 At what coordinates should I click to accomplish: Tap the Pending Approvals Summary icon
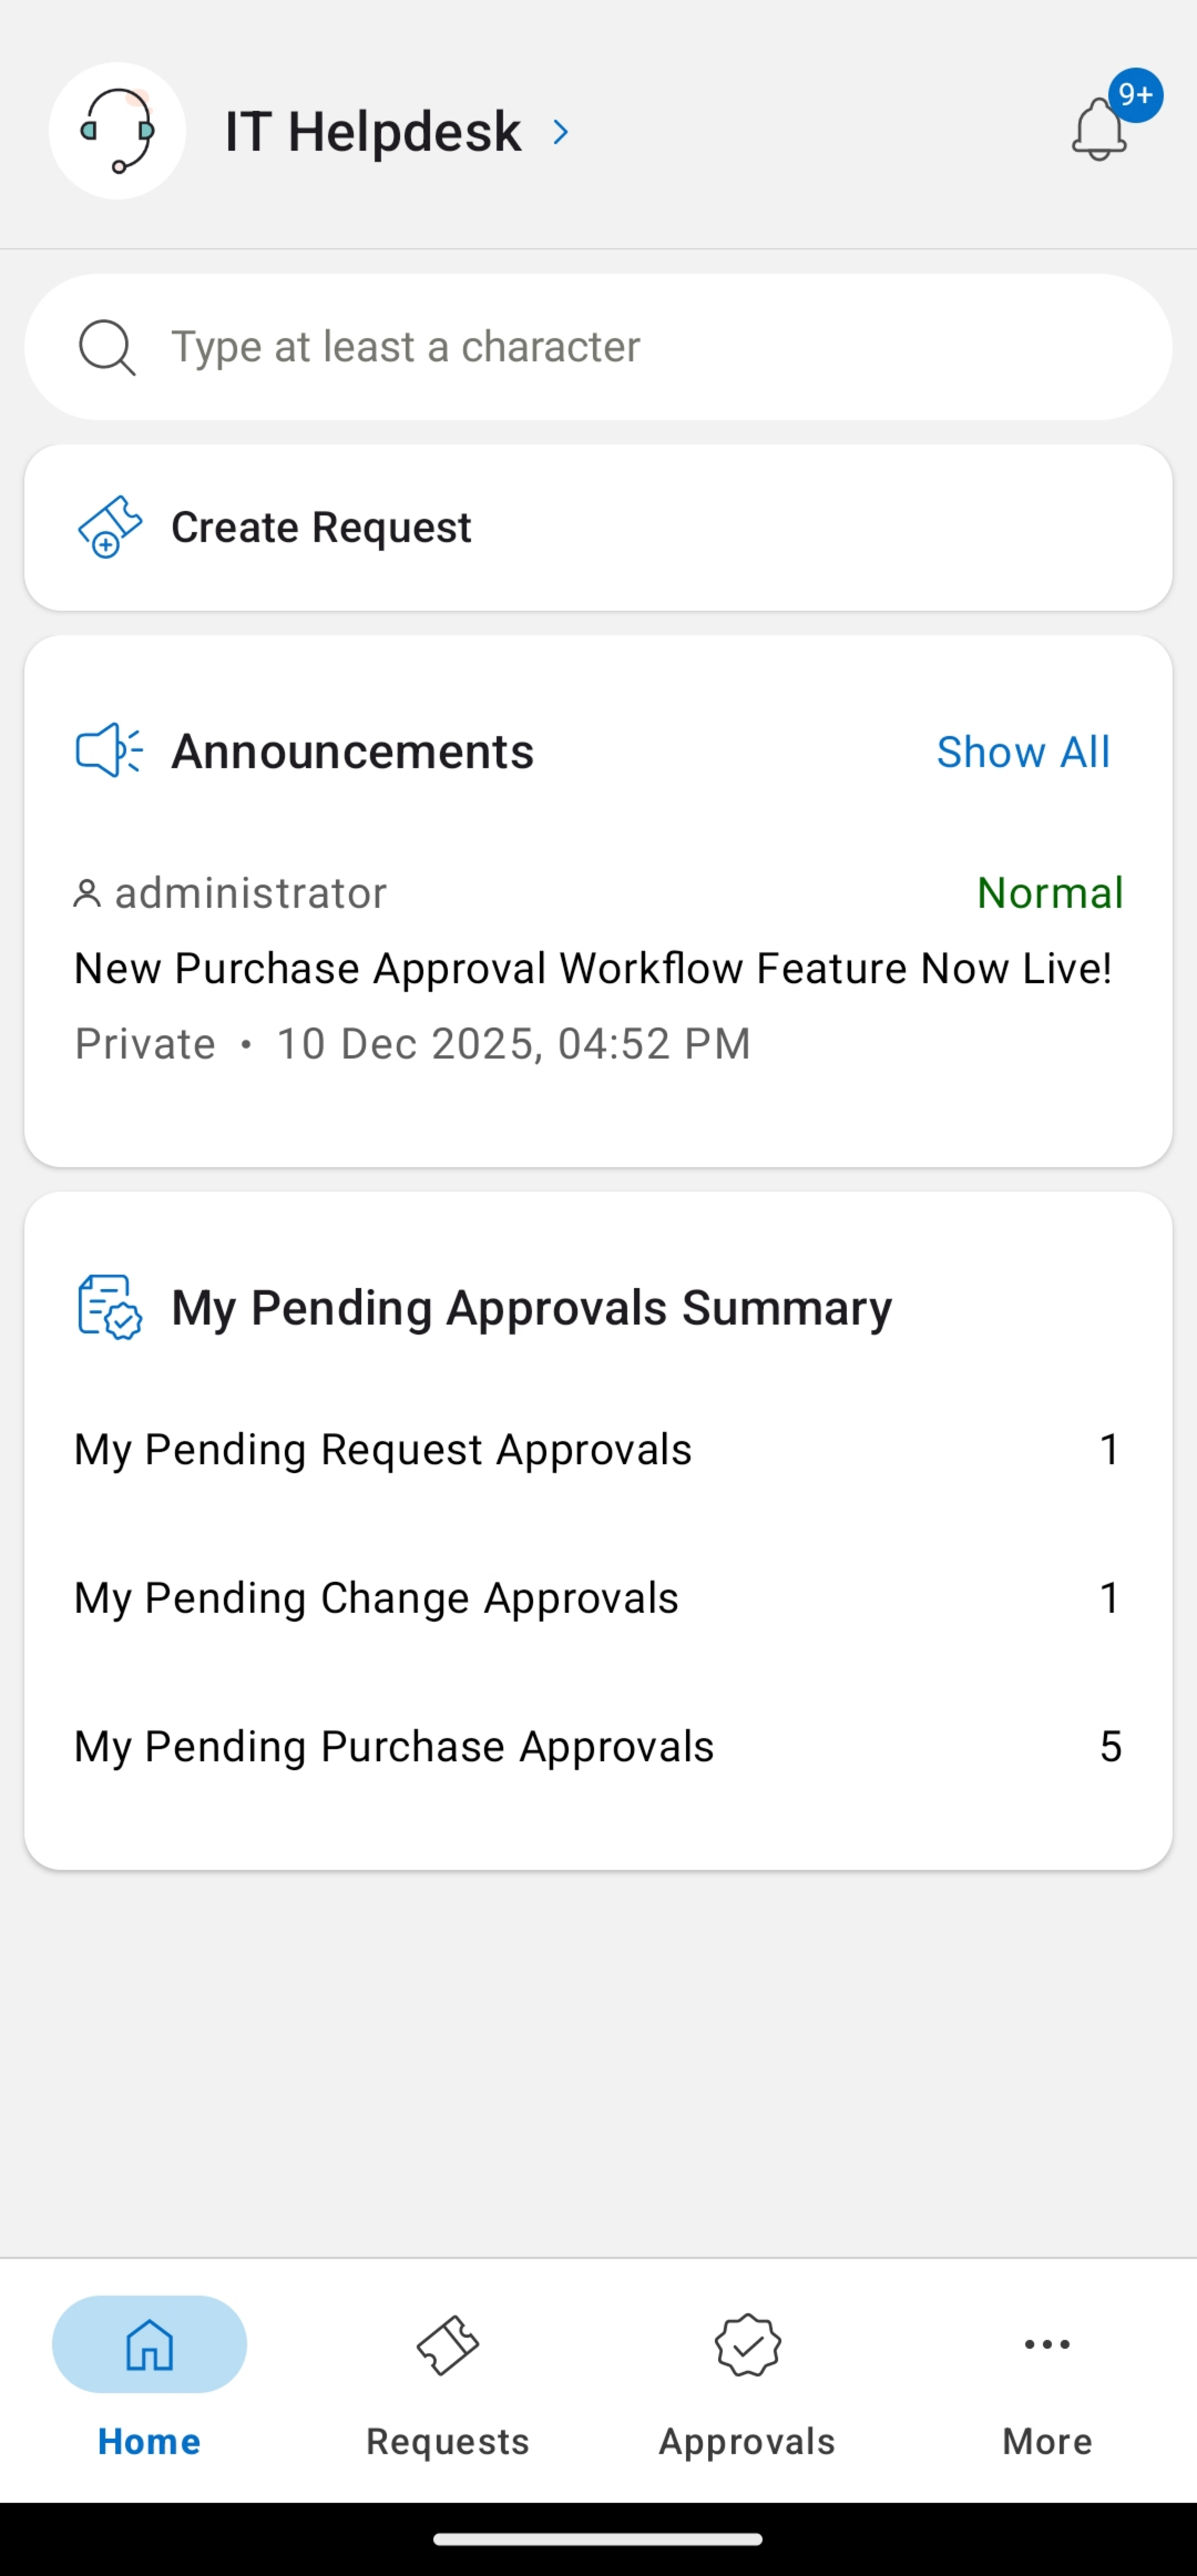[109, 1307]
